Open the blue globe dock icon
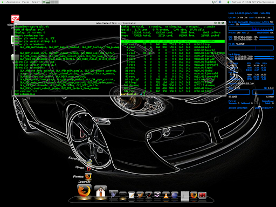The width and height of the screenshot is (276, 207). 175,195
